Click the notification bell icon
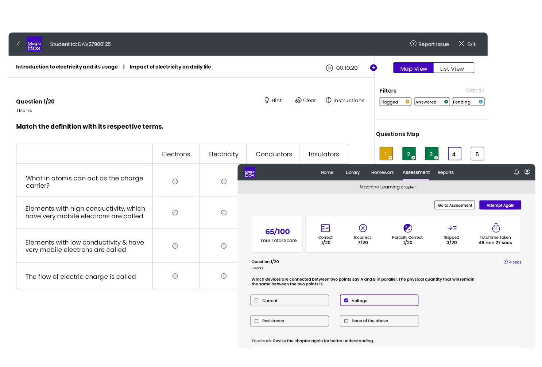The width and height of the screenshot is (542, 367). coord(516,172)
